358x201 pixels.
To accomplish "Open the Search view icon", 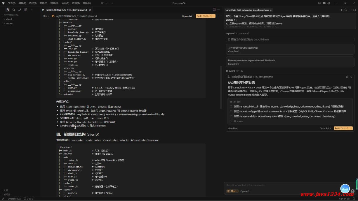I will tap(14, 10).
